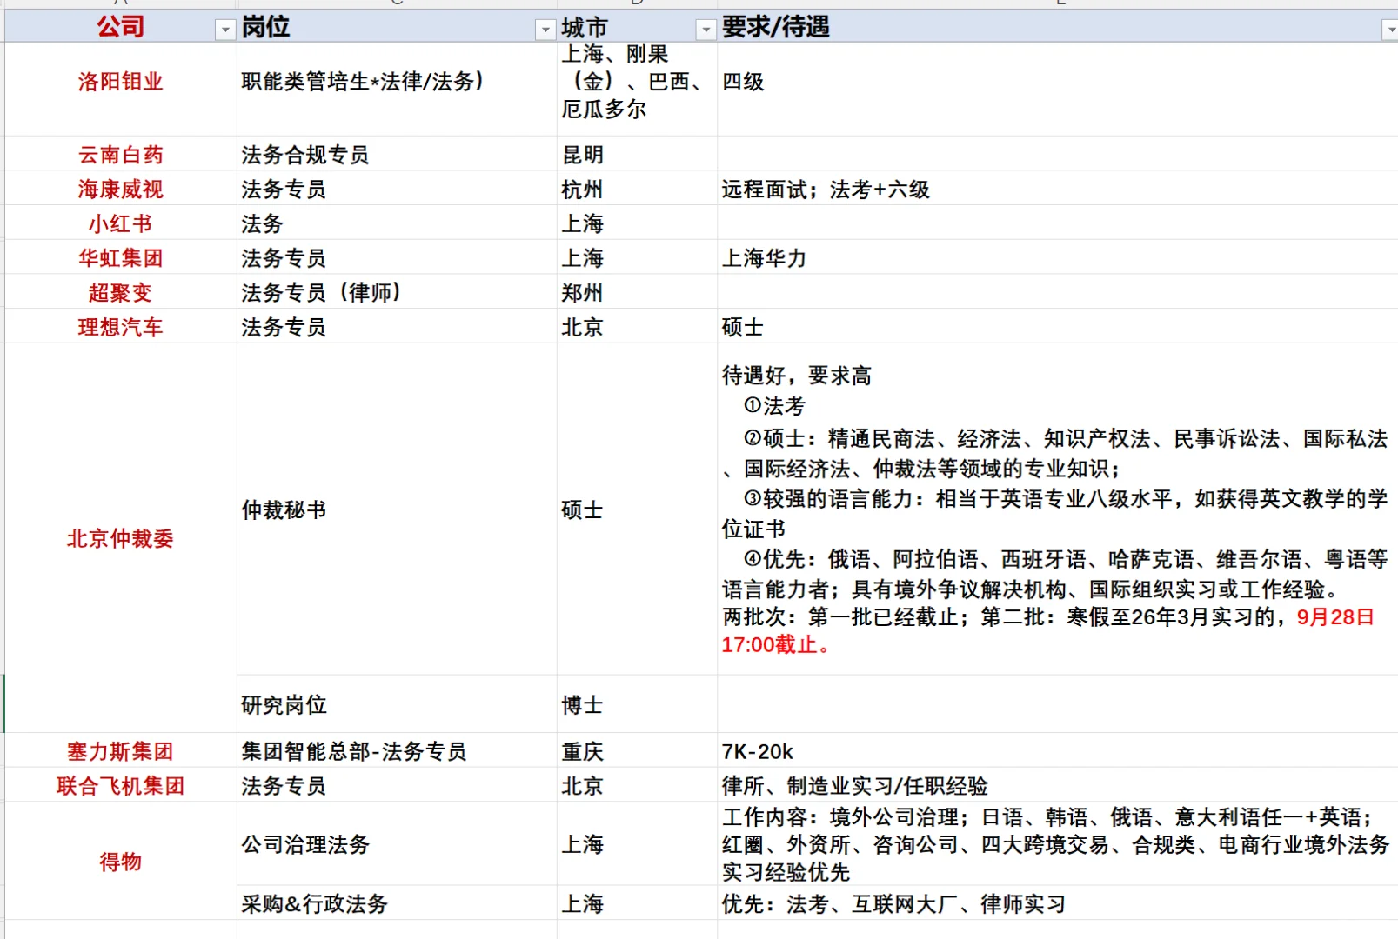Screen dimensions: 1398x939
Task: Select the 郑州 city cell
Action: pyautogui.click(x=637, y=292)
